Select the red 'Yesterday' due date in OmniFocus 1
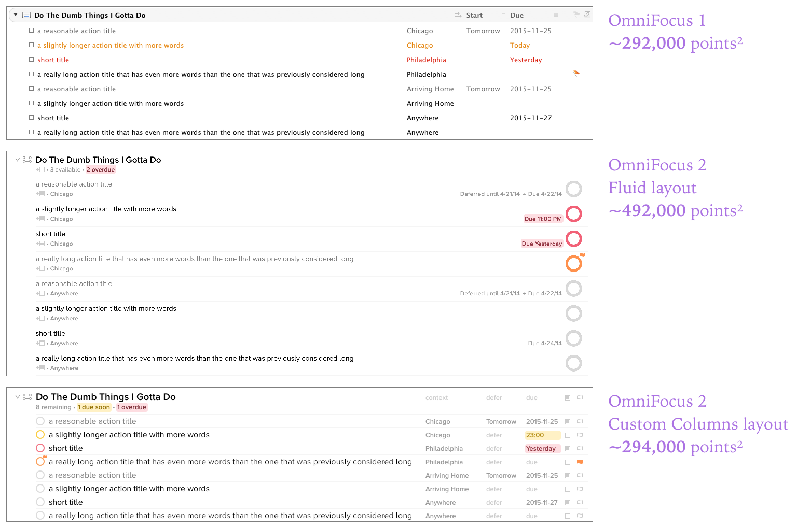 tap(526, 60)
